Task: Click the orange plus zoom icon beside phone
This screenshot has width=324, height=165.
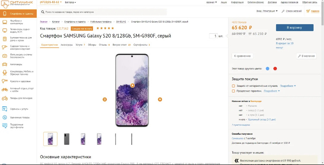Action: coord(160,99)
